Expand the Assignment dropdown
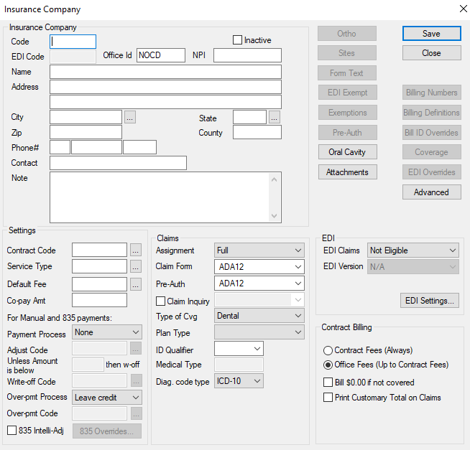 pyautogui.click(x=259, y=250)
